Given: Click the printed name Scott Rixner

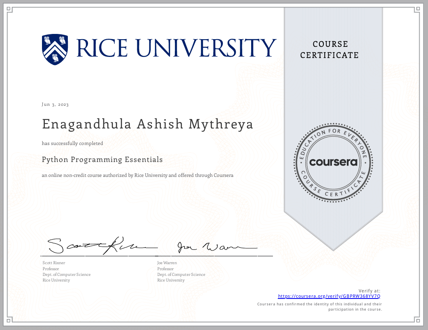Looking at the screenshot, I should pyautogui.click(x=54, y=263).
